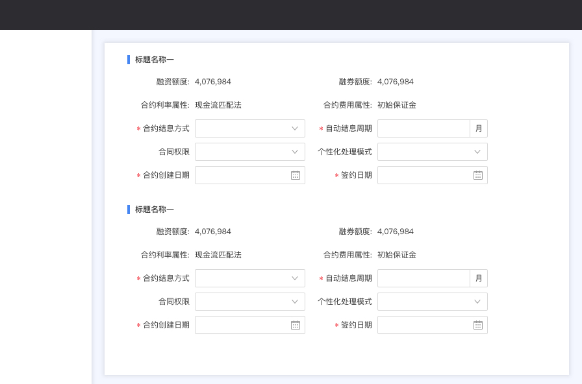Click the 月 unit suffix in second section

(479, 278)
